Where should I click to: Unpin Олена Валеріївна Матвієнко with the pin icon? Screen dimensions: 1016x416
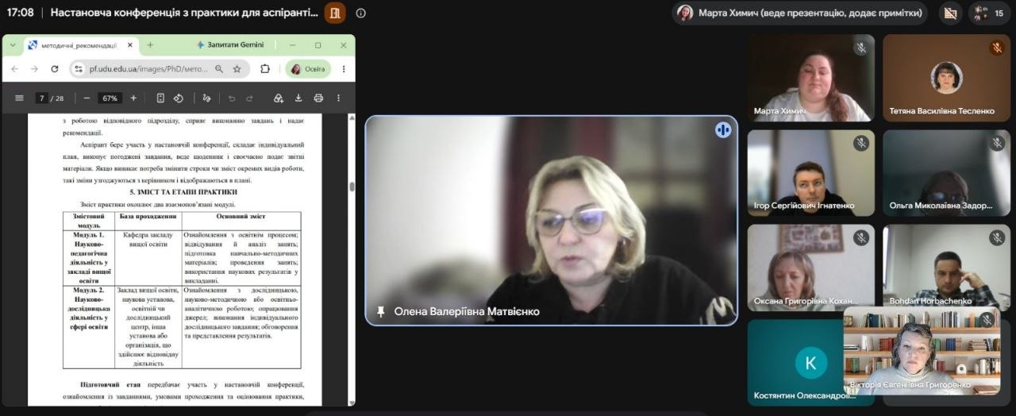381,312
